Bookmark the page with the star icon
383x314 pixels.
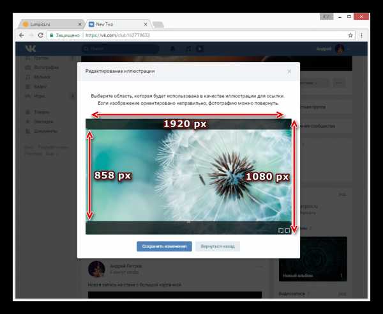(350, 35)
